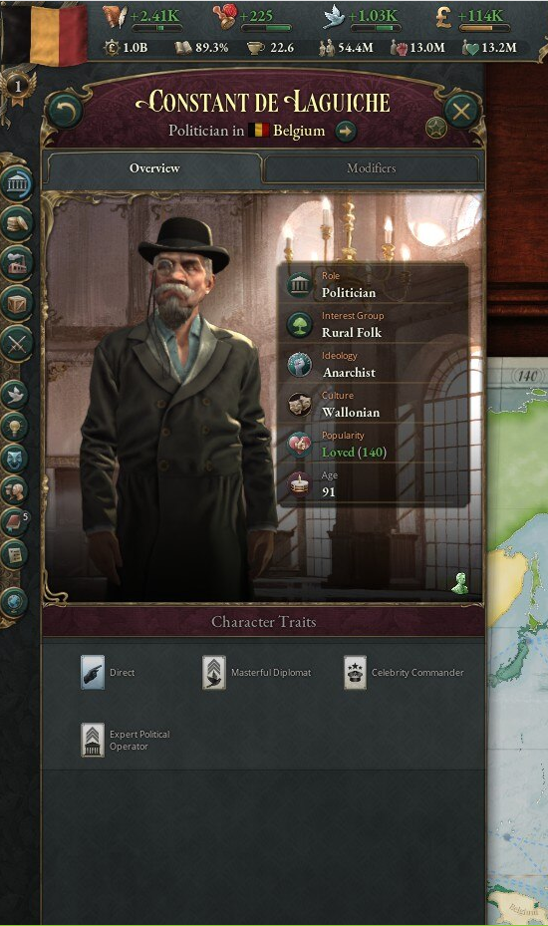Click the green go-to arrow beside Belgium
548x926 pixels.
point(346,132)
